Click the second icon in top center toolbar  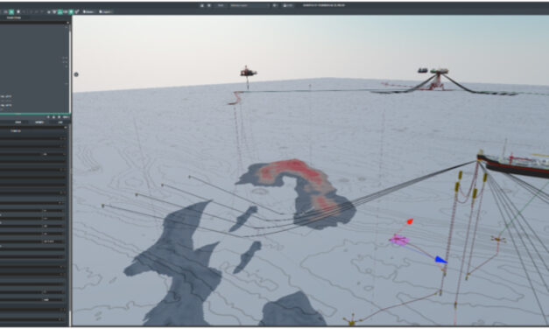pyautogui.click(x=209, y=5)
